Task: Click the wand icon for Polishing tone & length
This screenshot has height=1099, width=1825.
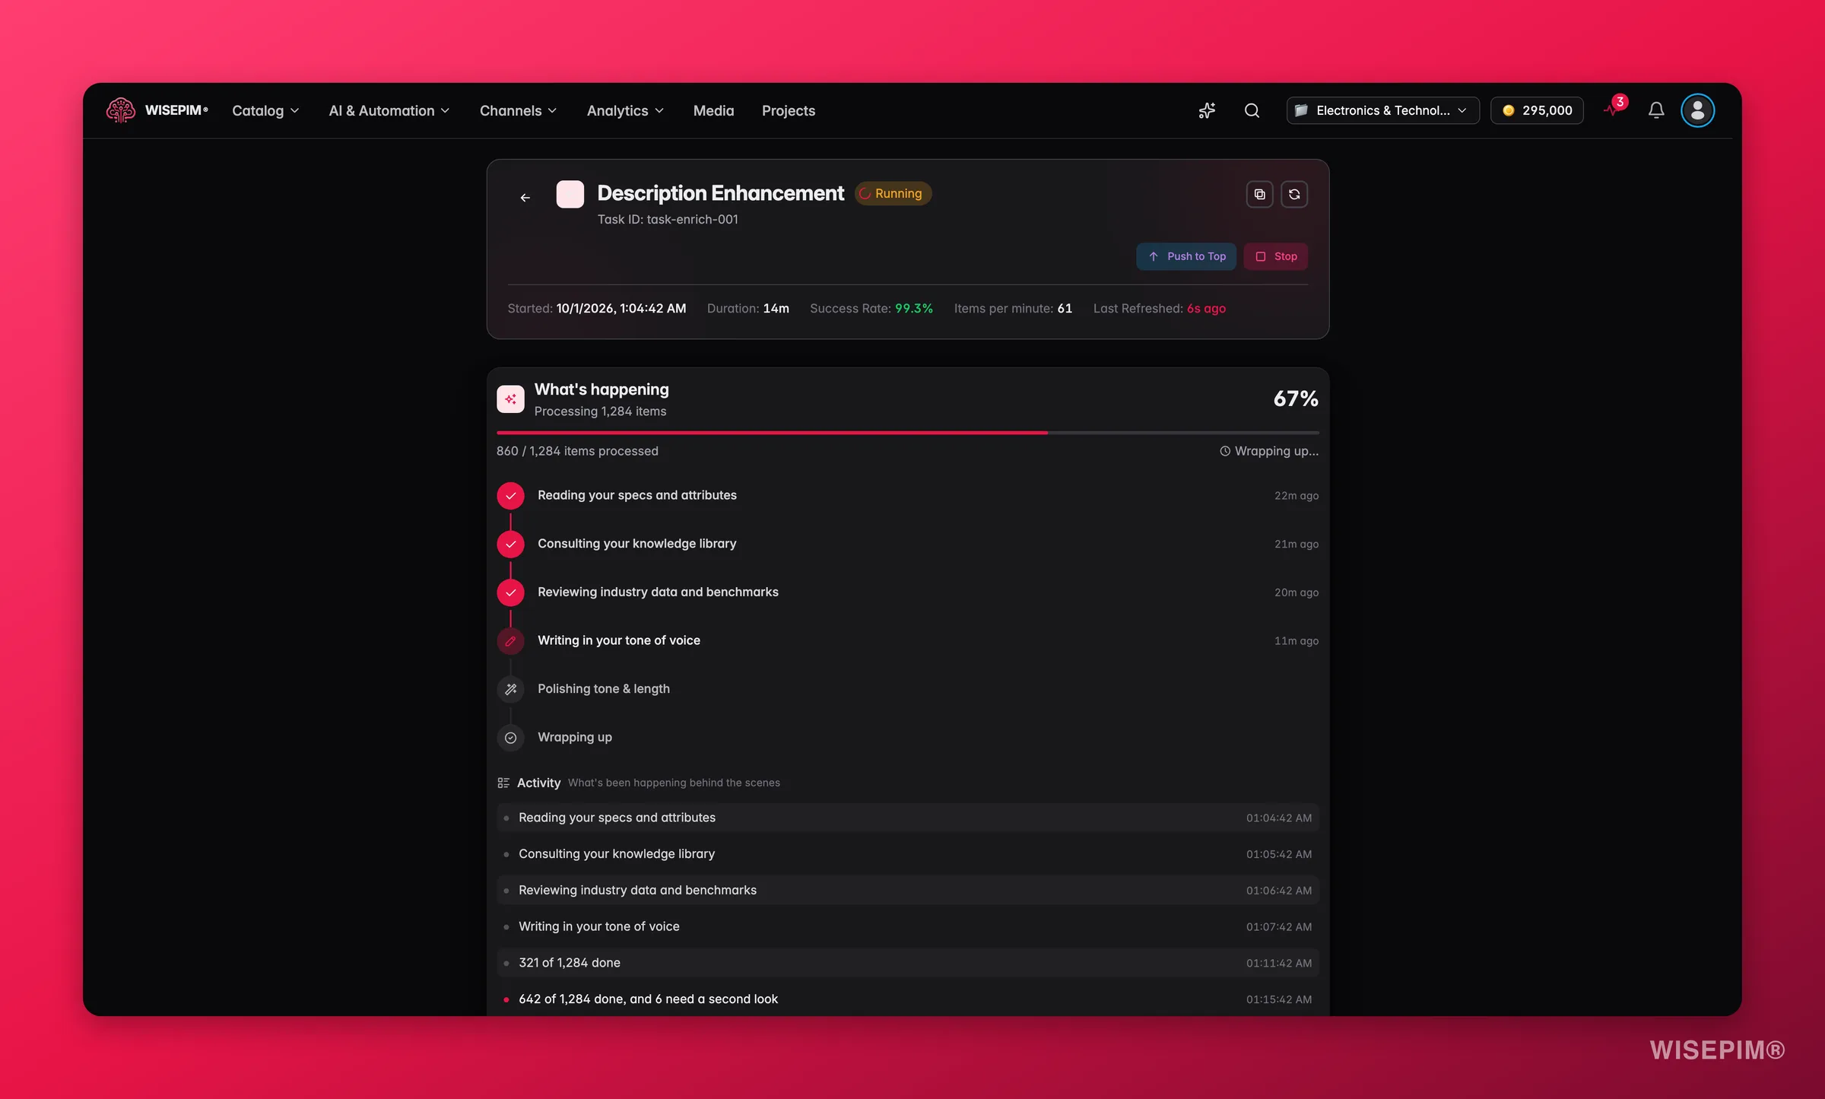Action: (x=510, y=690)
